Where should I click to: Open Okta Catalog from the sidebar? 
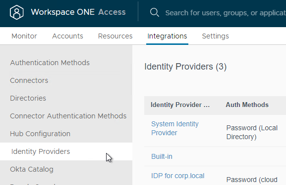(x=32, y=169)
